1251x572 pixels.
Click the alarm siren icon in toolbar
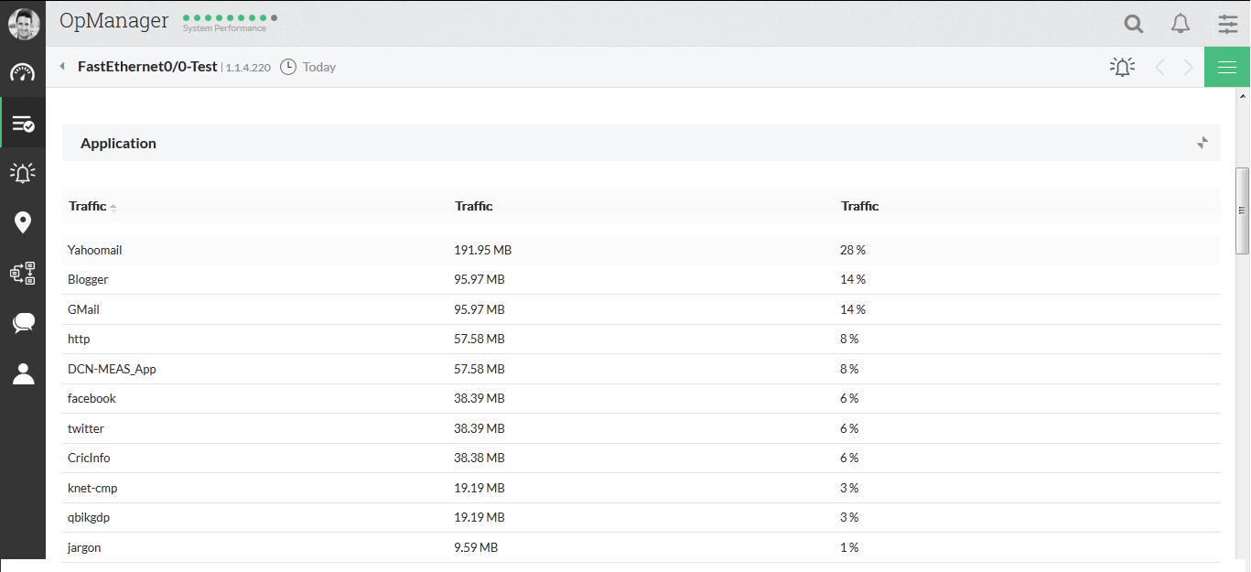pyautogui.click(x=1122, y=67)
